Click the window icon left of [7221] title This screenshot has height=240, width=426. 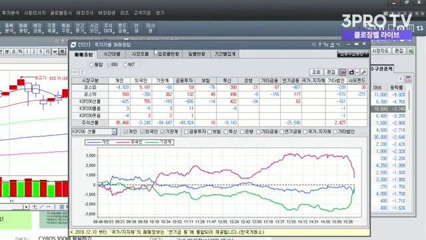click(x=73, y=45)
